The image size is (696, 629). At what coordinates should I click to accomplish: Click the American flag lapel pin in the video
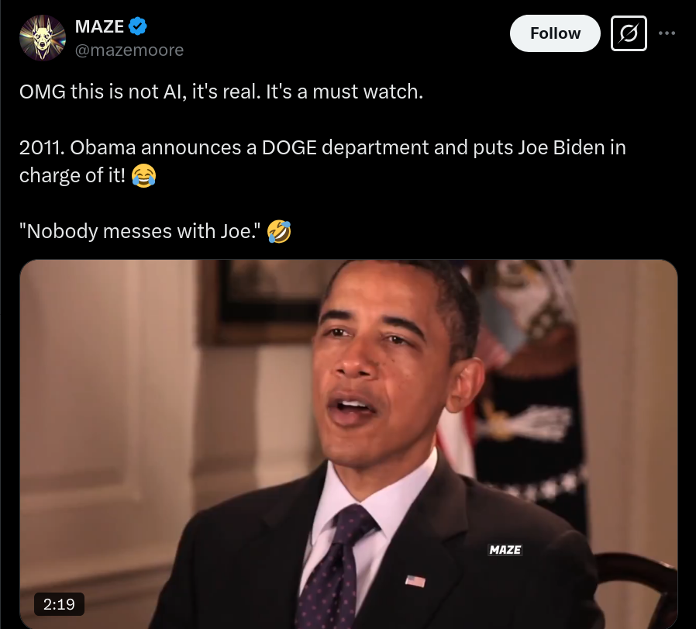coord(415,581)
